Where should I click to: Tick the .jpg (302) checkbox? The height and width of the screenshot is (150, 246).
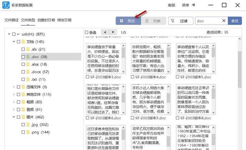pos(23,125)
